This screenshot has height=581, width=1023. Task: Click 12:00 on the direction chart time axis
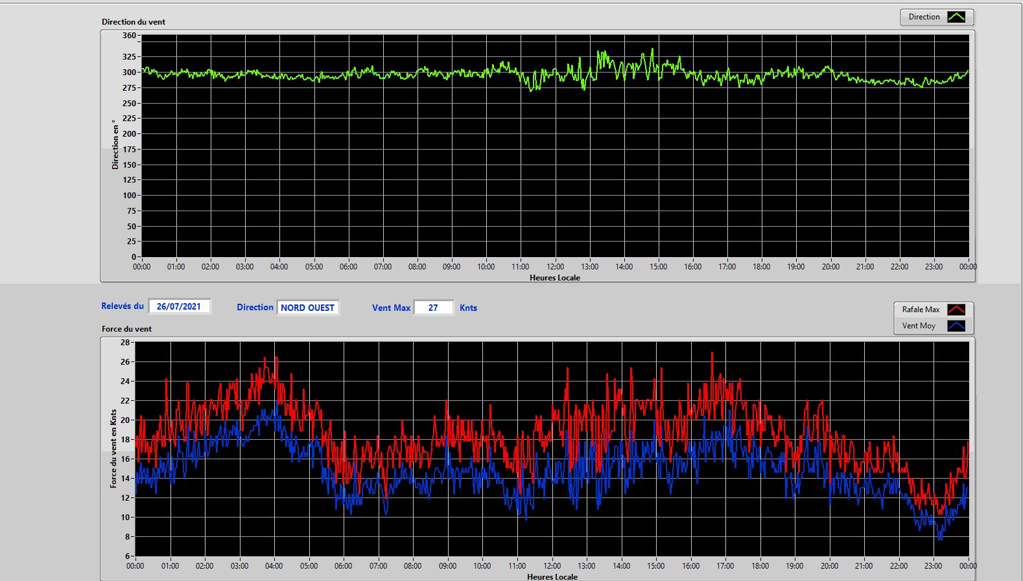pos(555,267)
